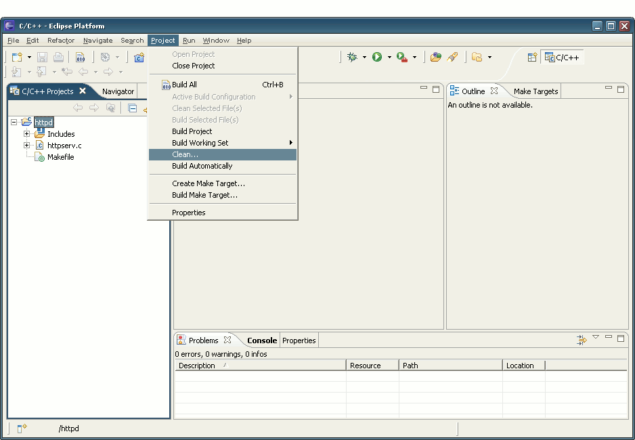Select the httpd project in the tree
This screenshot has width=635, height=440.
[43, 123]
